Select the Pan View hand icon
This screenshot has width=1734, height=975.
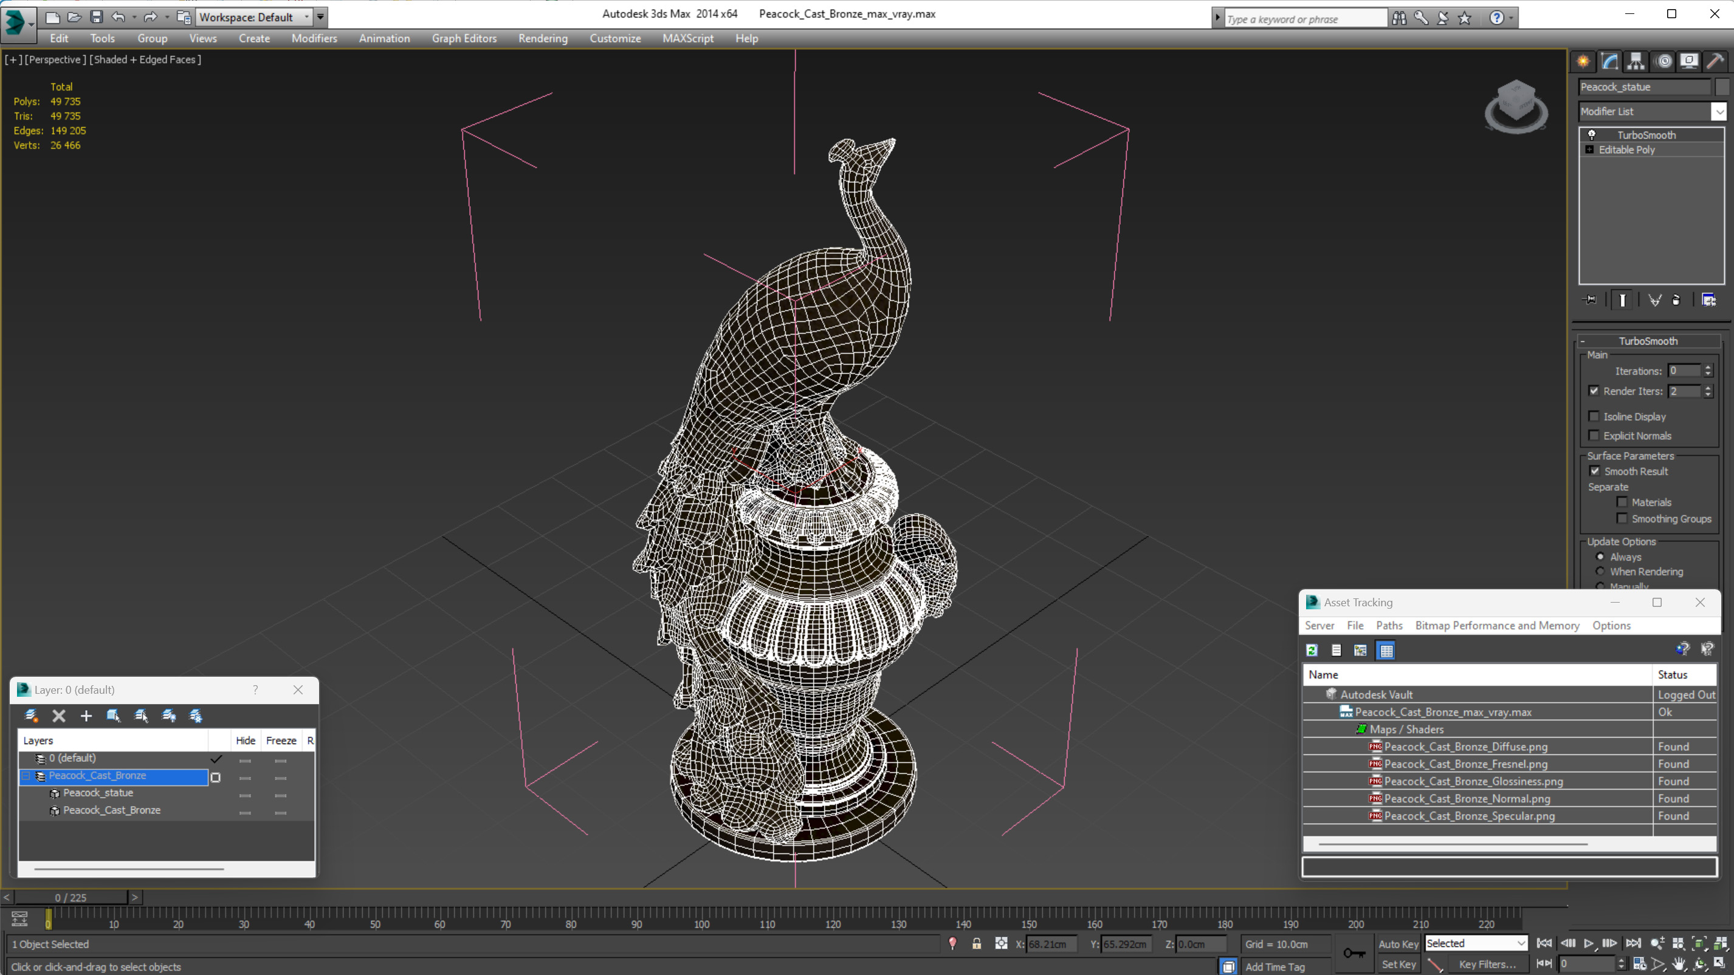coord(1679,964)
